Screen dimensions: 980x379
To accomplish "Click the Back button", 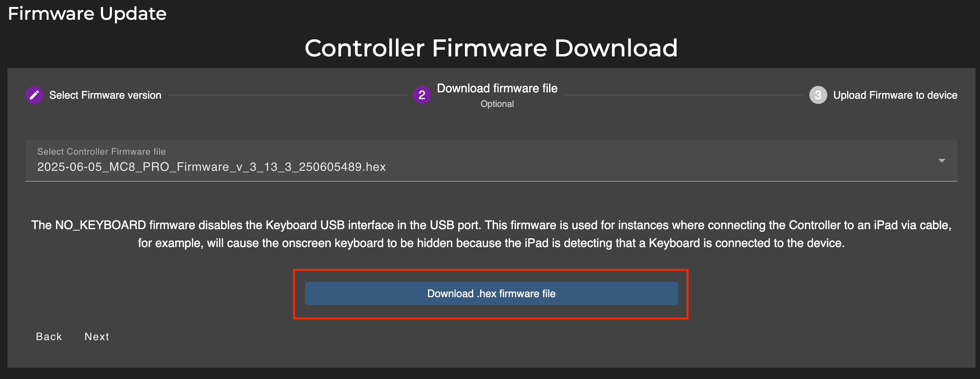I will click(x=49, y=336).
